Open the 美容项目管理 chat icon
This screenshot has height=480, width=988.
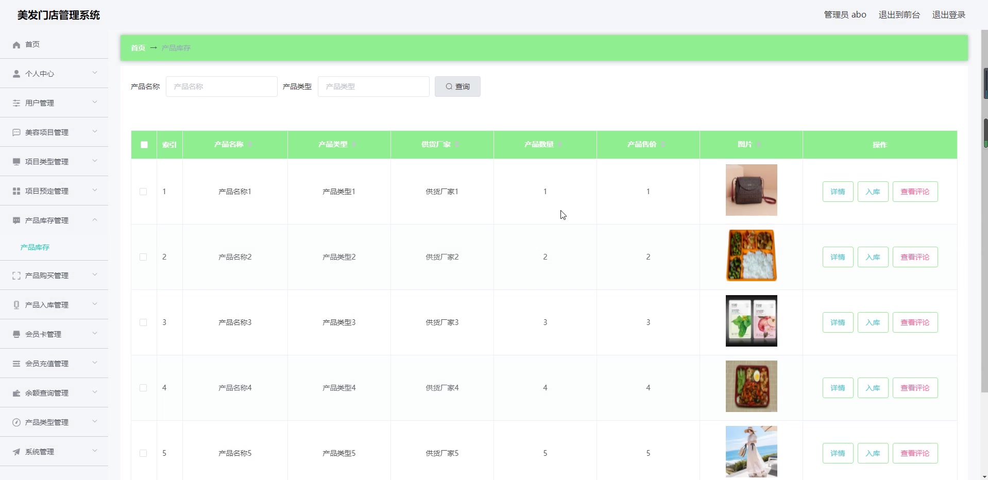[16, 132]
